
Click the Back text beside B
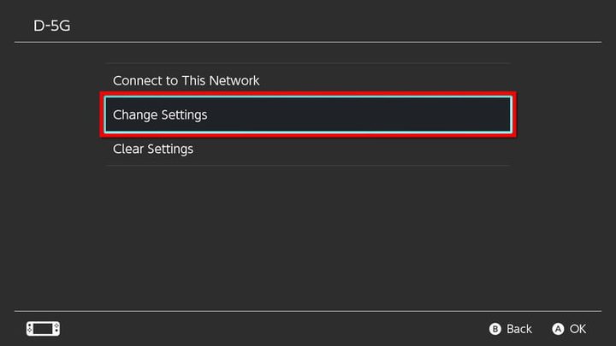[x=519, y=329]
